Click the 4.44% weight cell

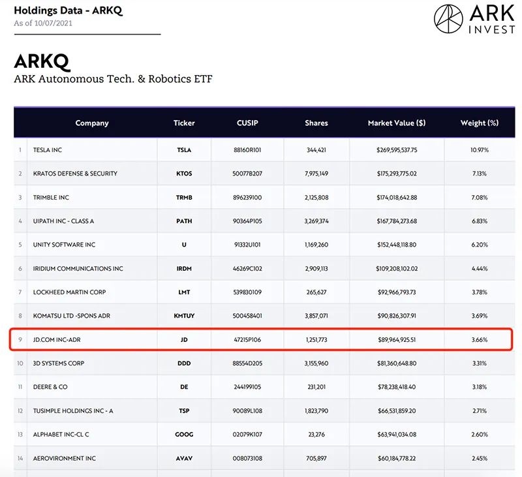[x=480, y=269]
